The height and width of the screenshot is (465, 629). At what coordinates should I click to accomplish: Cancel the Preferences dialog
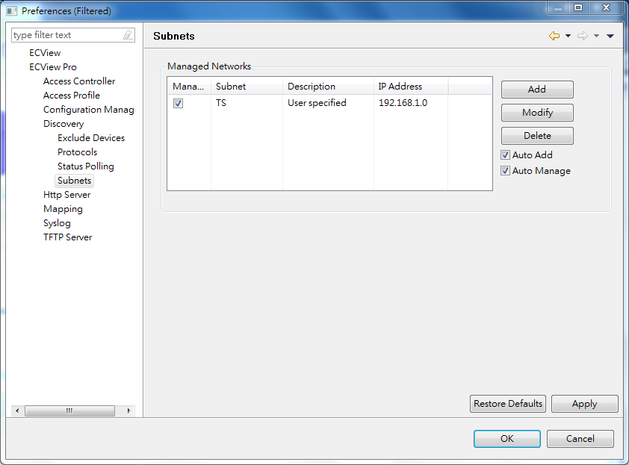pyautogui.click(x=580, y=439)
